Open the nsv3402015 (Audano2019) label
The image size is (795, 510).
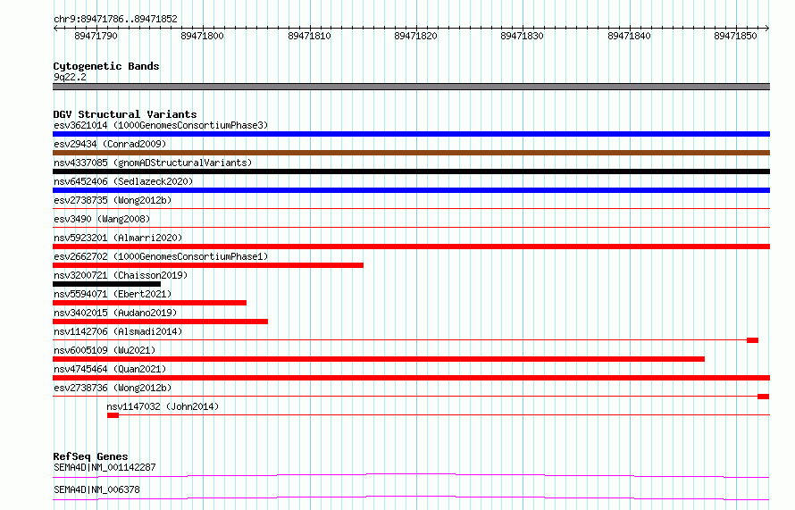click(x=115, y=313)
